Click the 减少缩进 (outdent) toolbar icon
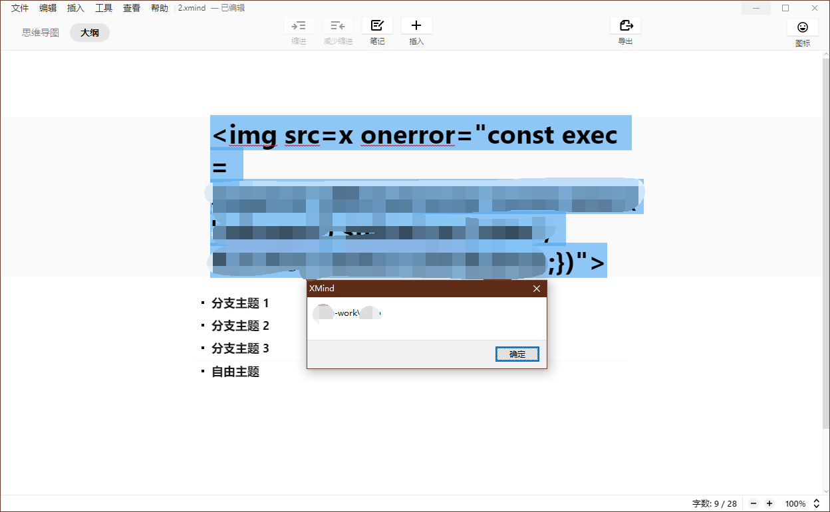 (x=338, y=26)
